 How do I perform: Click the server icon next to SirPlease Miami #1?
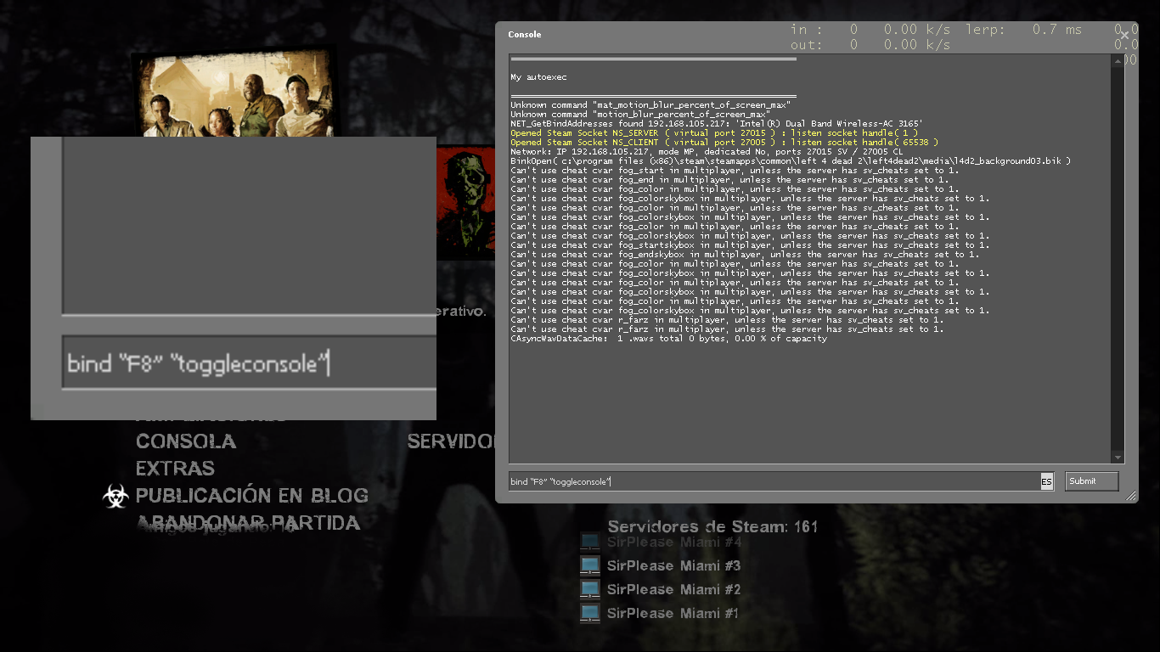[x=590, y=613]
